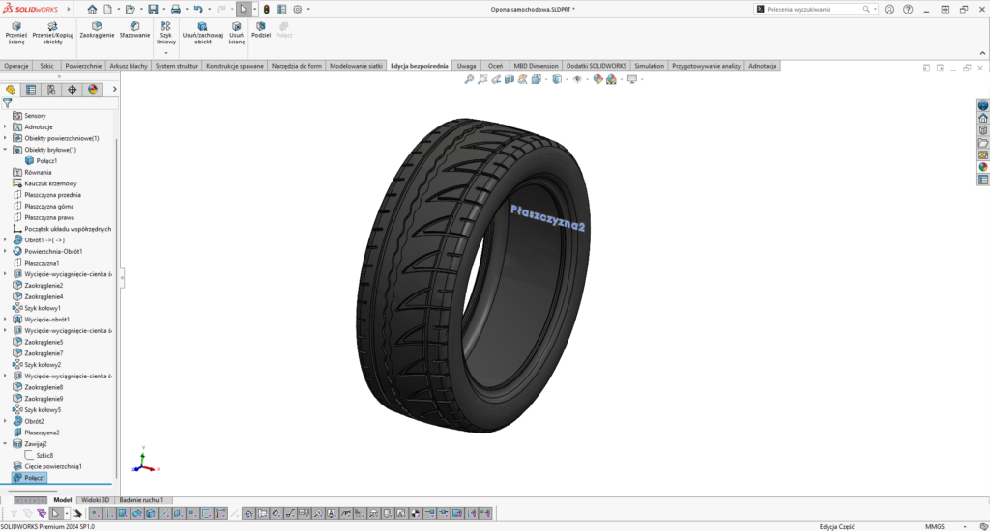Click the Płaszczyzna2 label in viewport
Image resolution: width=990 pixels, height=531 pixels.
[x=547, y=217]
